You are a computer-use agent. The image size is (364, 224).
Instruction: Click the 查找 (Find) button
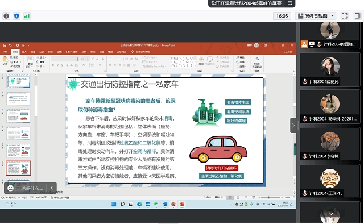click(241, 57)
